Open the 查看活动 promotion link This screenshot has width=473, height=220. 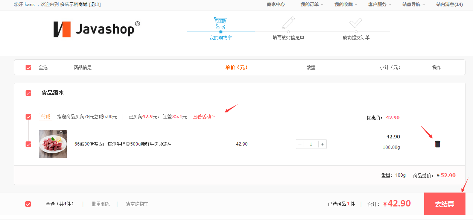204,117
